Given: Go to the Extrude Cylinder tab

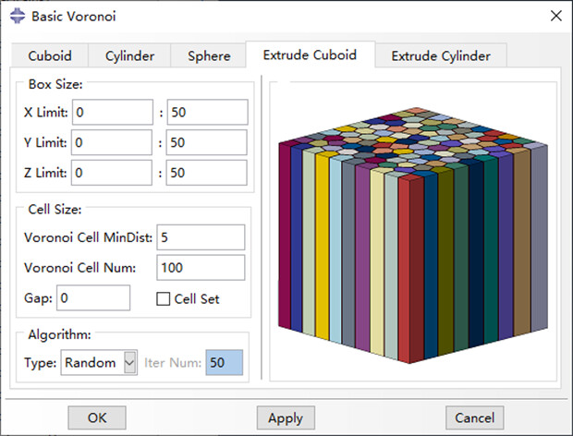Looking at the screenshot, I should point(441,55).
